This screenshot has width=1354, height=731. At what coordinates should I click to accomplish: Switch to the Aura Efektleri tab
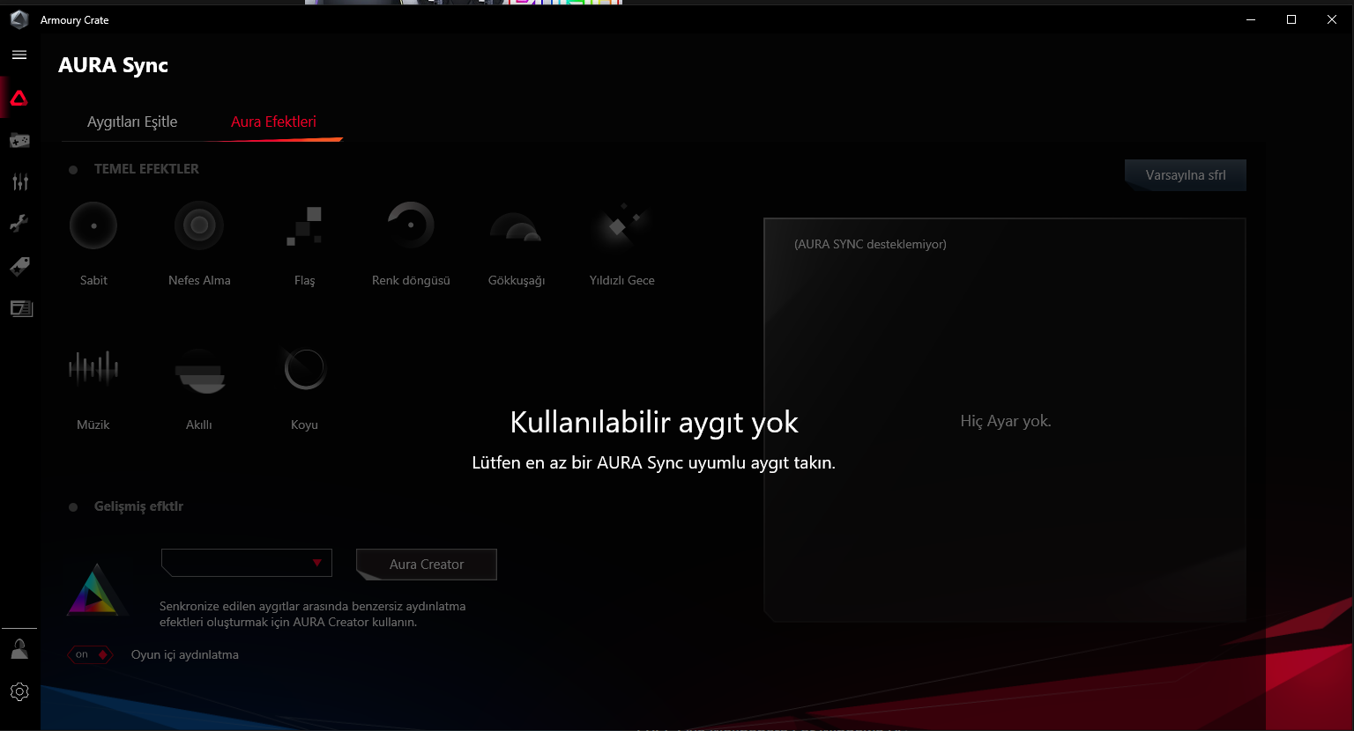pos(273,122)
